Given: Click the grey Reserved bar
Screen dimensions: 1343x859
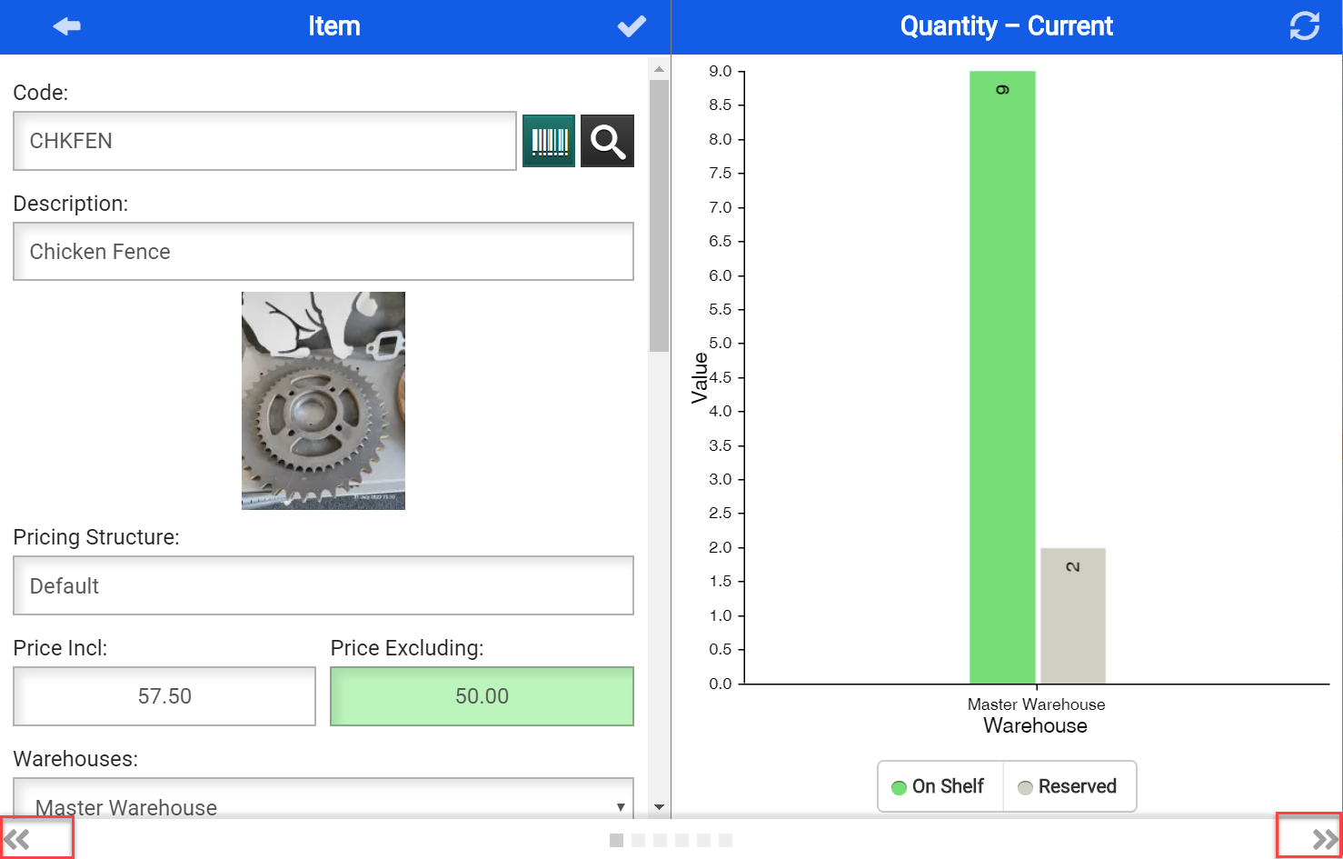Looking at the screenshot, I should 1073,615.
